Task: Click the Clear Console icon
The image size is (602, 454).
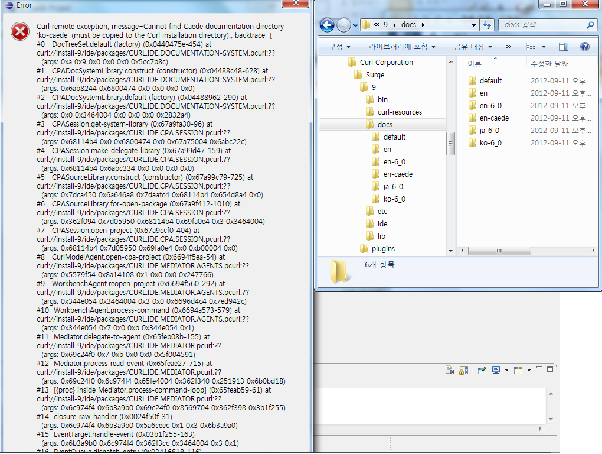Action: [450, 370]
